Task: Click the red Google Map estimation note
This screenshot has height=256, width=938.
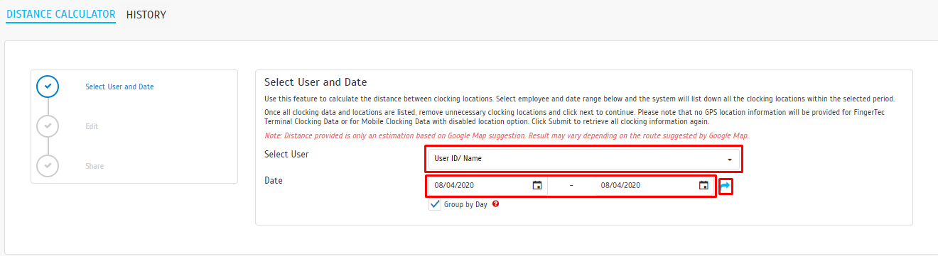Action: [x=507, y=135]
